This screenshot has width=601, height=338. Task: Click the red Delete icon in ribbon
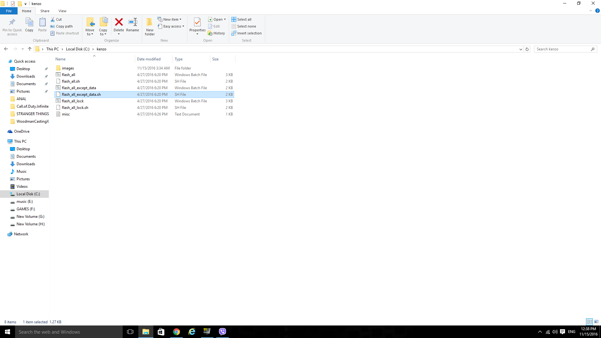coord(119,23)
